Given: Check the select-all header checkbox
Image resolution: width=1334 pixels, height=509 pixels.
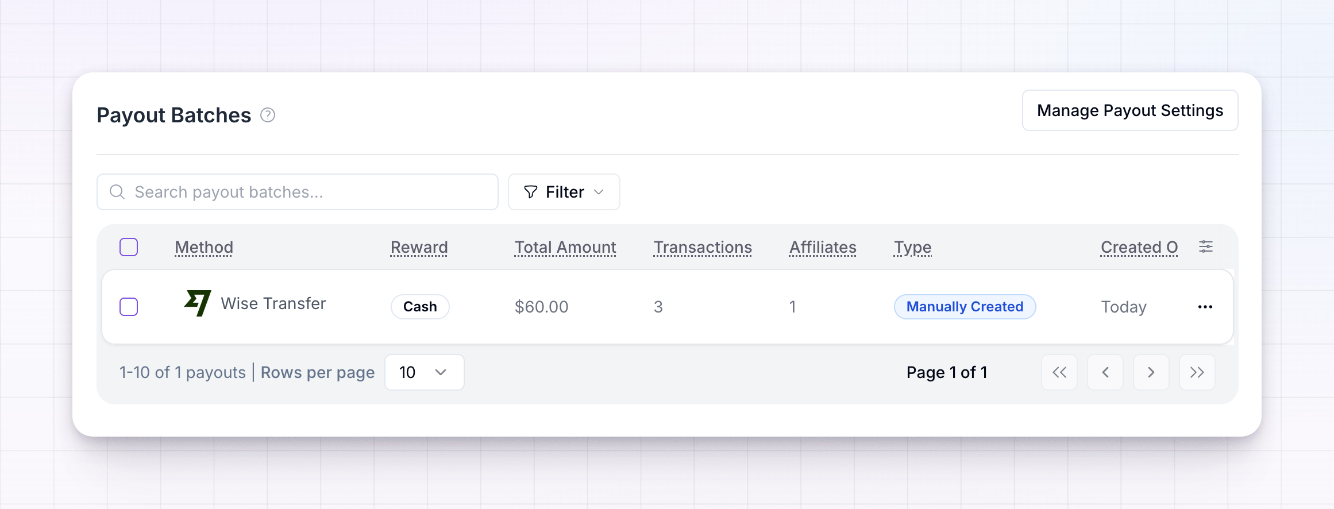Looking at the screenshot, I should pyautogui.click(x=129, y=247).
